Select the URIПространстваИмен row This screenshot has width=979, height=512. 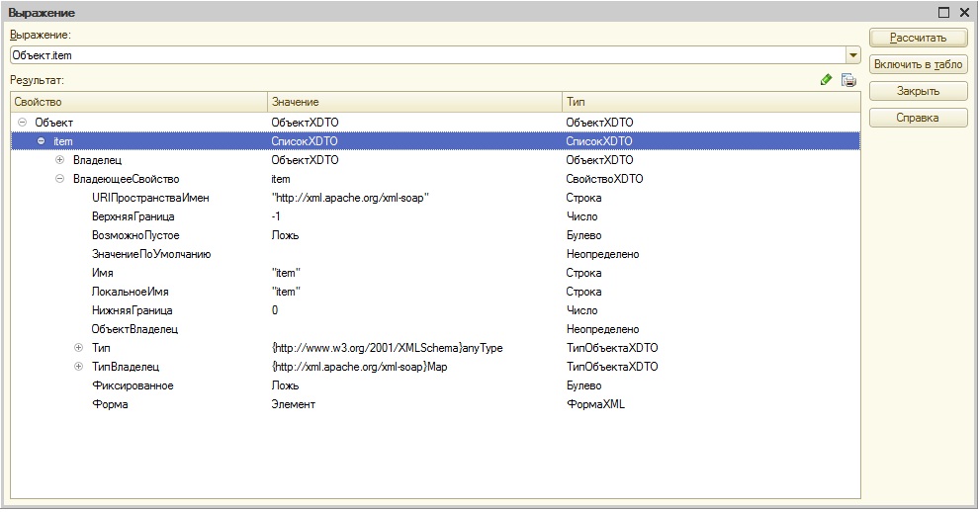(435, 198)
